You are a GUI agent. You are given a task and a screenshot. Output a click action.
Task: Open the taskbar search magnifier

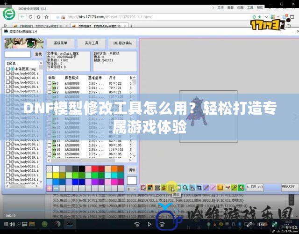[19, 224]
